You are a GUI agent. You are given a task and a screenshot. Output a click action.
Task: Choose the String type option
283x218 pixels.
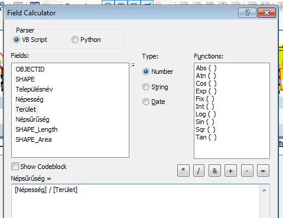155,87
